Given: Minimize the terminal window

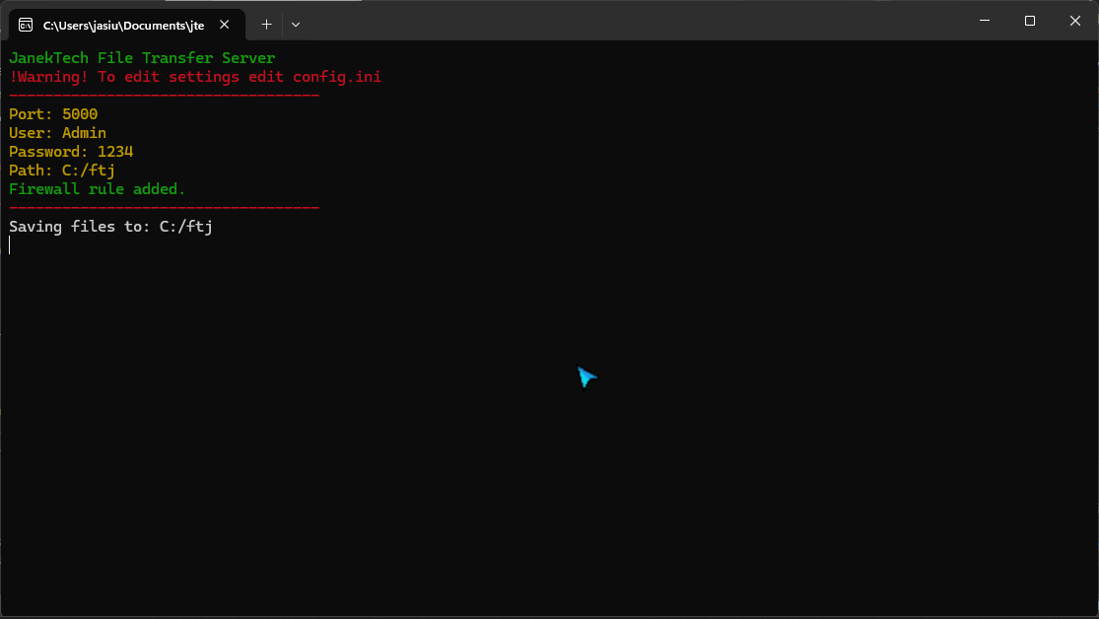Looking at the screenshot, I should 985,21.
